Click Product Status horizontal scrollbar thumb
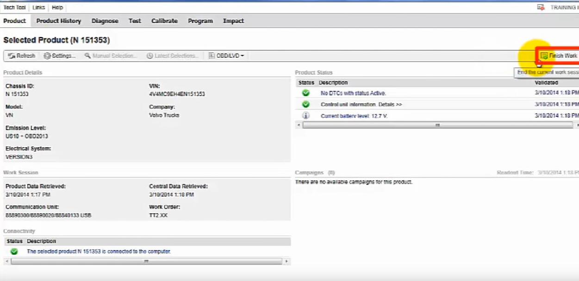This screenshot has height=281, width=579. 437,125
